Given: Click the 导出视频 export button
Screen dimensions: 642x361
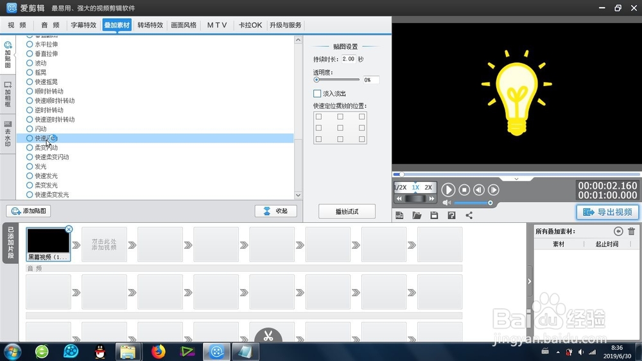Looking at the screenshot, I should [607, 212].
